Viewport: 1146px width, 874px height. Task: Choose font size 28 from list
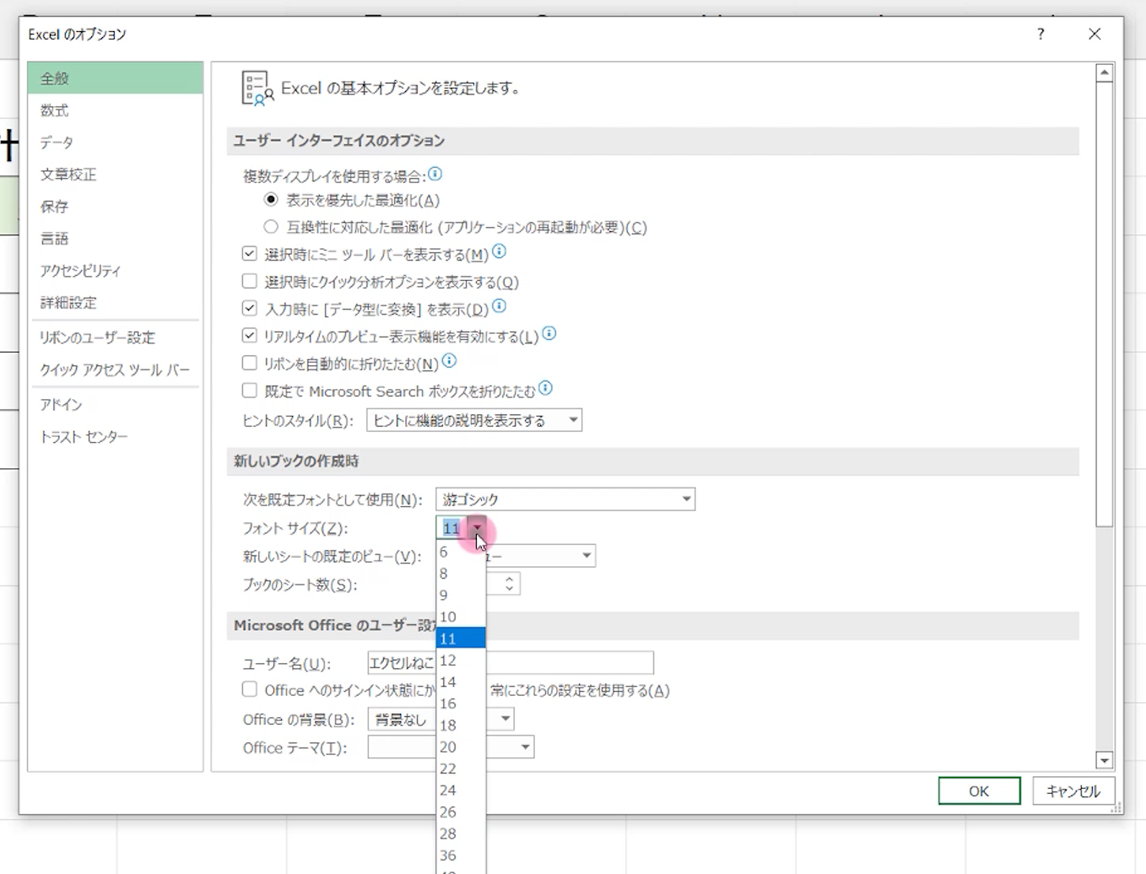pos(461,834)
